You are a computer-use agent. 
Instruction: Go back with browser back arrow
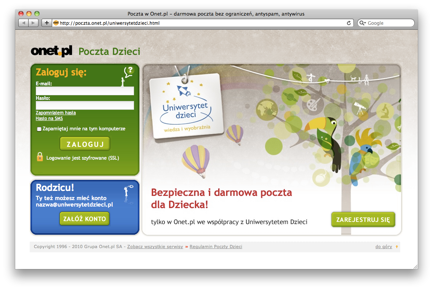(24, 23)
